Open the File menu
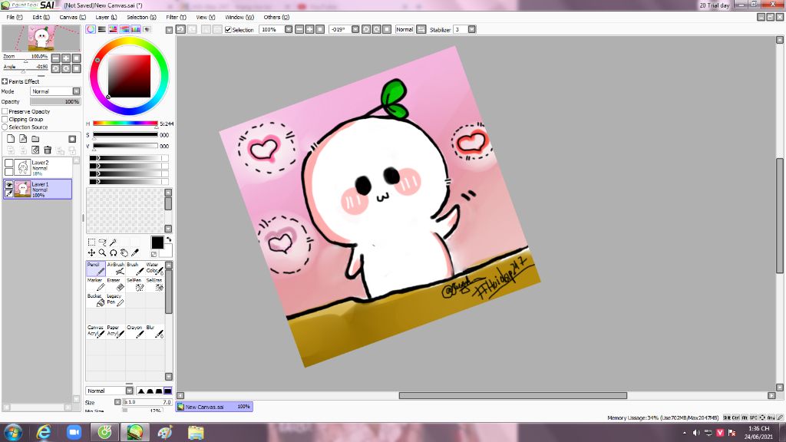Image resolution: width=786 pixels, height=442 pixels. click(14, 17)
